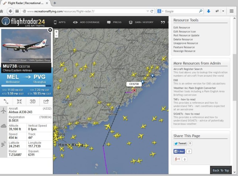
Task: Tweet this page
Action: [x=180, y=143]
